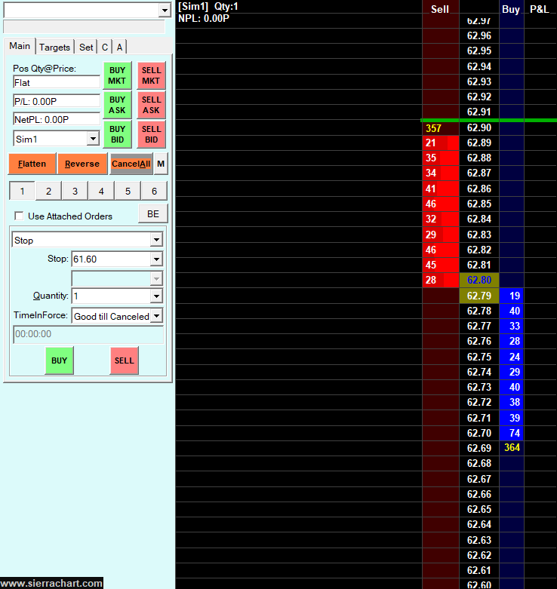The width and height of the screenshot is (557, 589).
Task: Select quantity preset 4
Action: point(101,192)
